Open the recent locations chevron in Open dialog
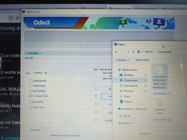187x140 pixels. click(x=129, y=52)
